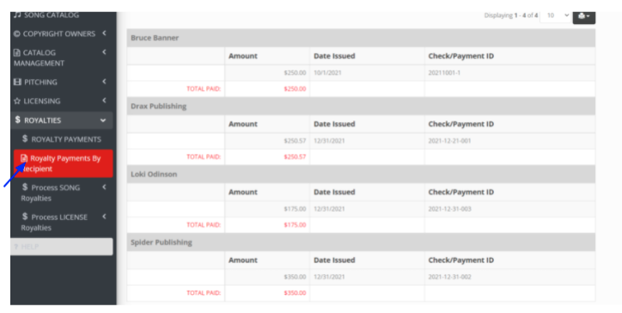Viewport: 622px width, 313px height.
Task: Expand the Process LICENSE Royalties chevron
Action: pos(104,217)
